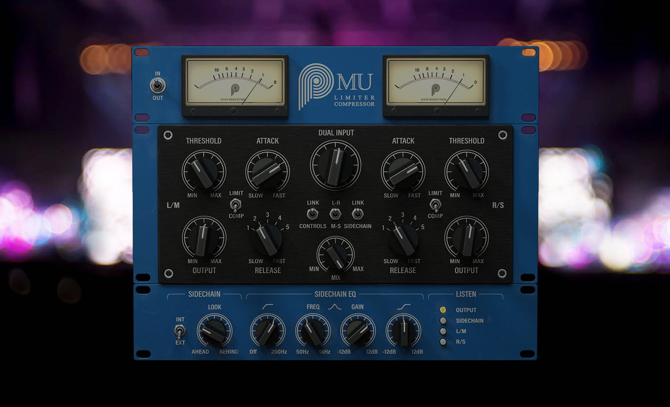Select Listen Sidechain option

(443, 320)
